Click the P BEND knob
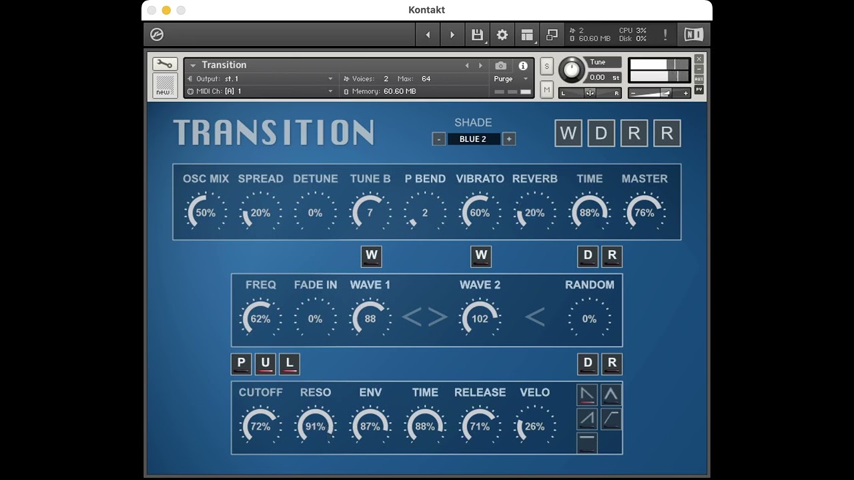This screenshot has height=480, width=854. 425,213
